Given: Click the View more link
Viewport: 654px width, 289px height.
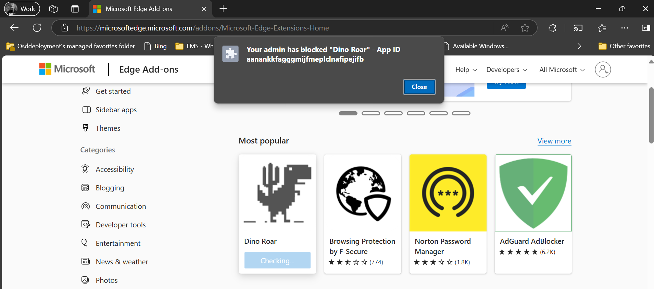Looking at the screenshot, I should click(x=554, y=141).
